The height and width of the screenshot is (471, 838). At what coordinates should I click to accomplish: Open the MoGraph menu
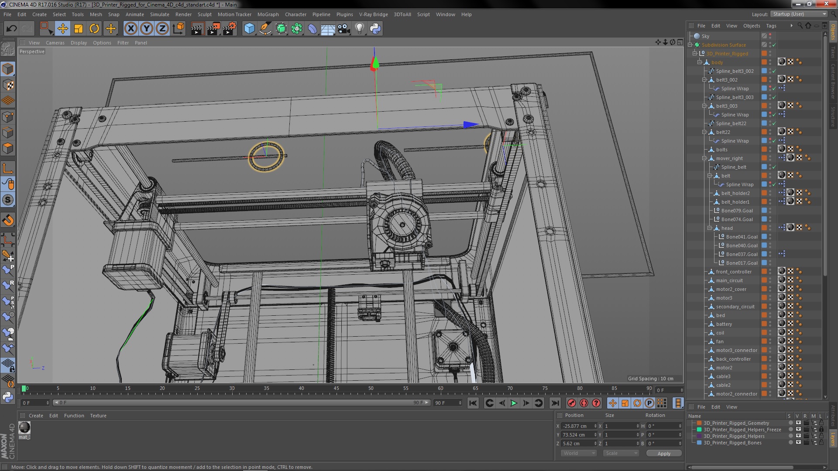click(268, 14)
